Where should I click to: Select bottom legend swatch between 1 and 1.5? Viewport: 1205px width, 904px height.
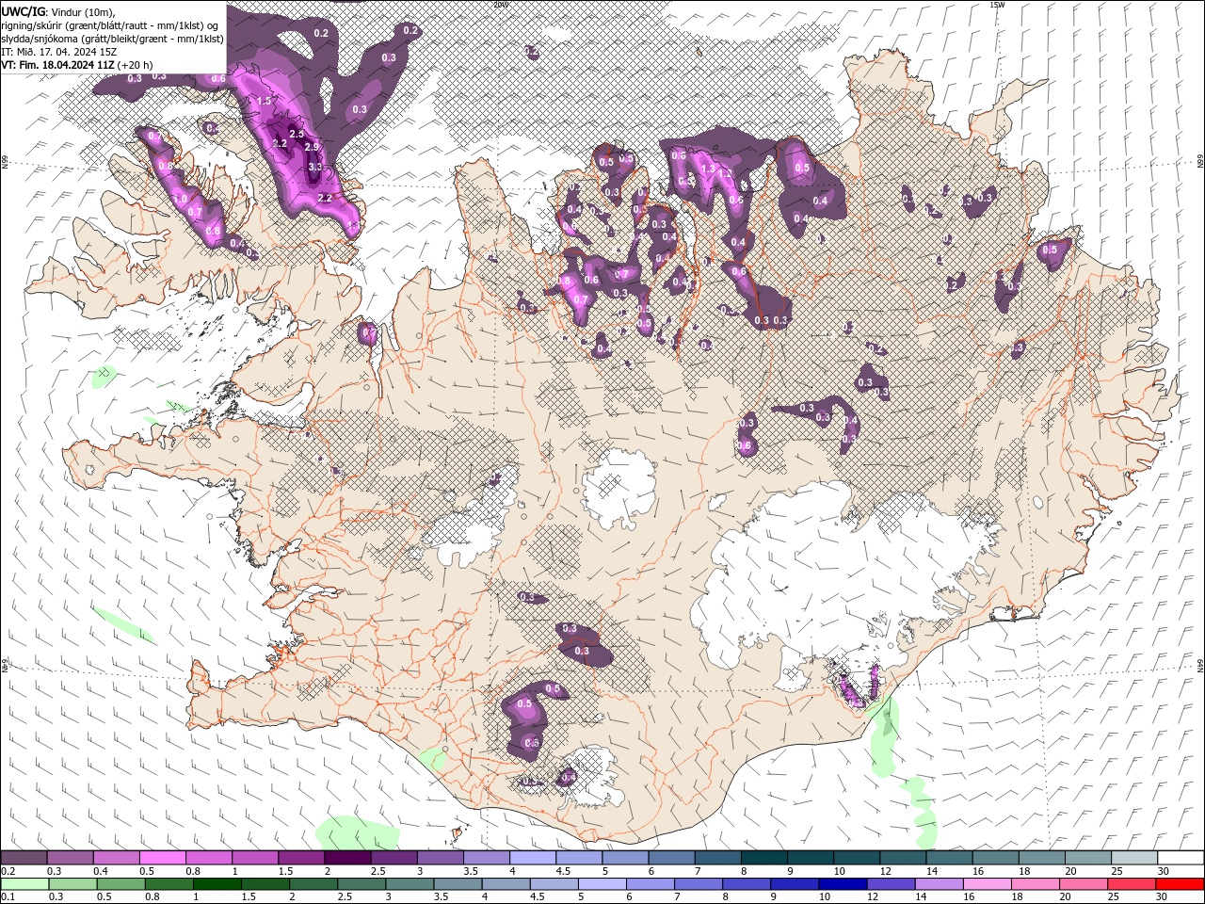point(217,883)
